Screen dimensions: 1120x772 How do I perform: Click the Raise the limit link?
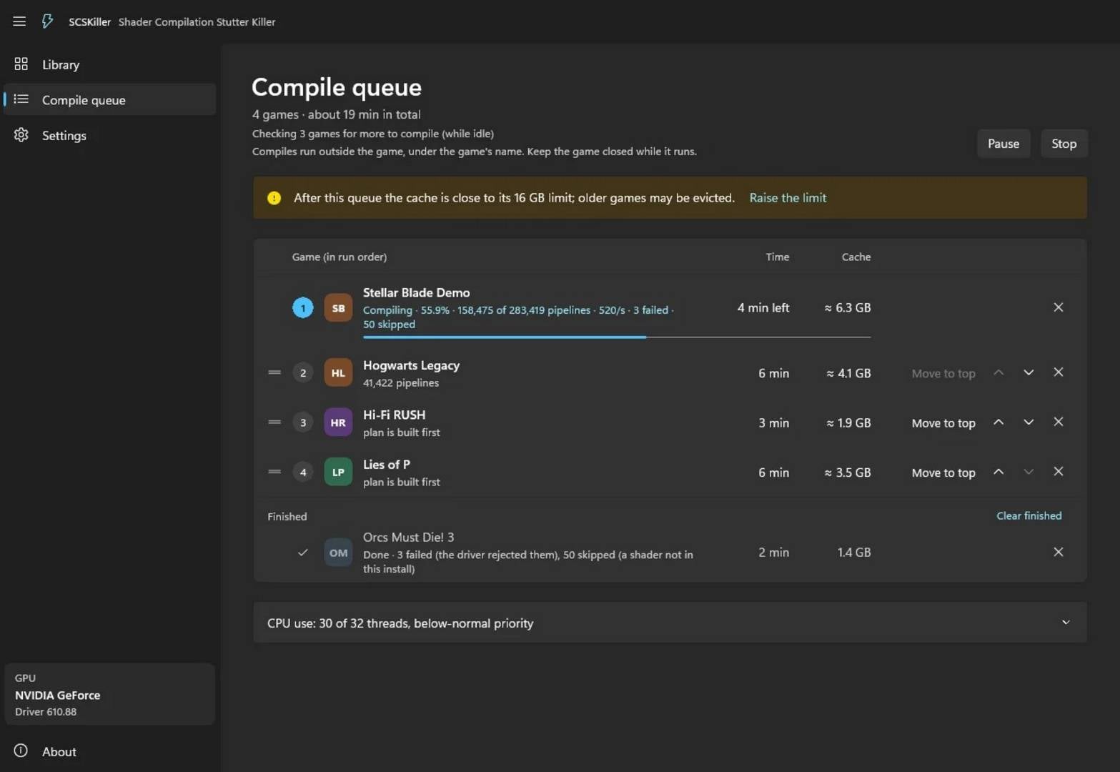coord(788,198)
